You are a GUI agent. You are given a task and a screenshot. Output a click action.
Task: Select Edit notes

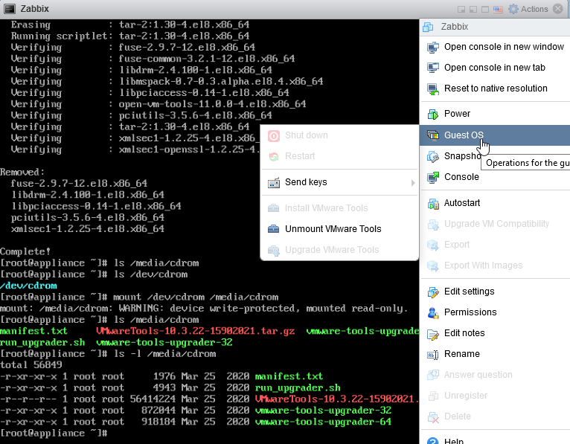pyautogui.click(x=464, y=333)
